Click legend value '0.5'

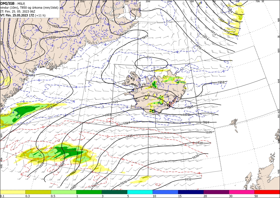(53, 196)
